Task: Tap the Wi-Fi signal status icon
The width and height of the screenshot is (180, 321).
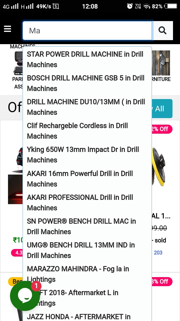Action: click(146, 6)
